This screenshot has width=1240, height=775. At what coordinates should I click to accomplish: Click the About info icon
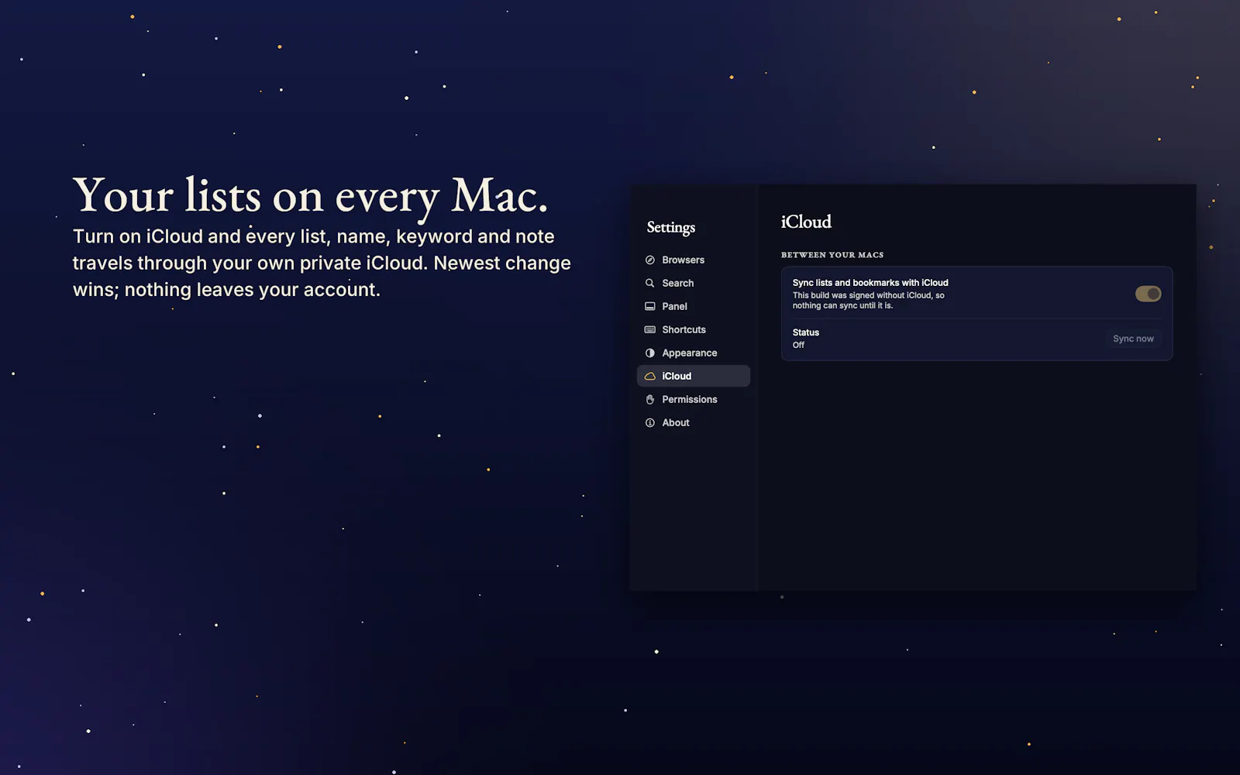649,423
